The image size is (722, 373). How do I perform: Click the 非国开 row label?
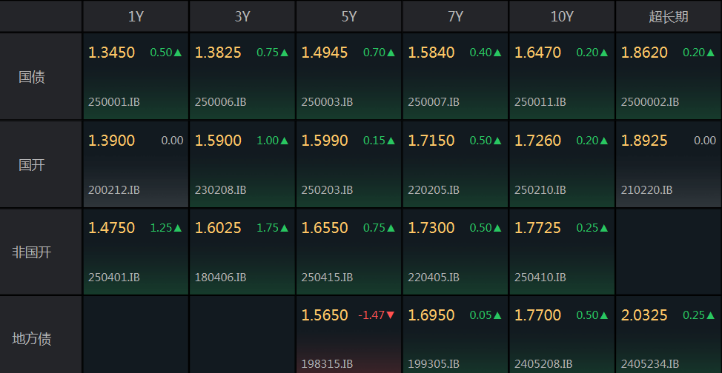pyautogui.click(x=32, y=252)
